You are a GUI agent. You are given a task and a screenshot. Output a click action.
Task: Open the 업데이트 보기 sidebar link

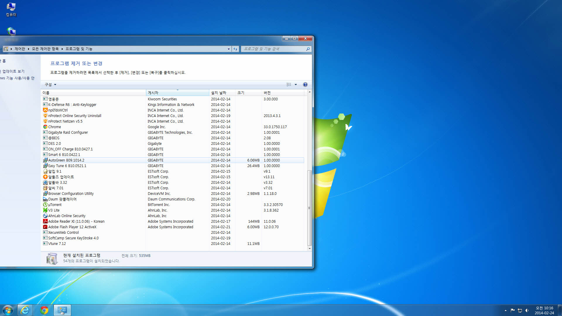13,71
